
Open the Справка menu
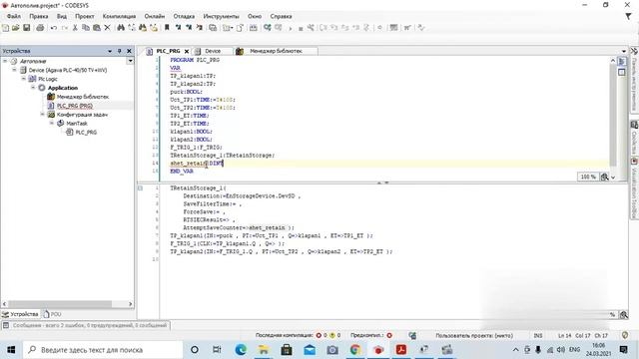click(281, 17)
